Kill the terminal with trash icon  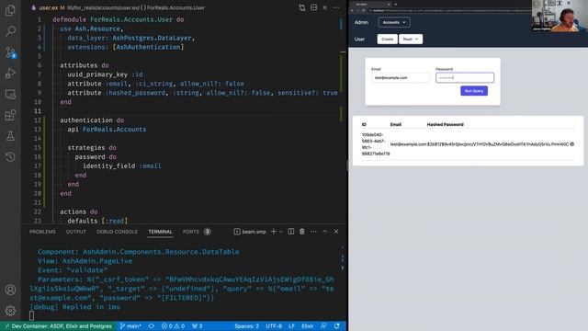302,232
